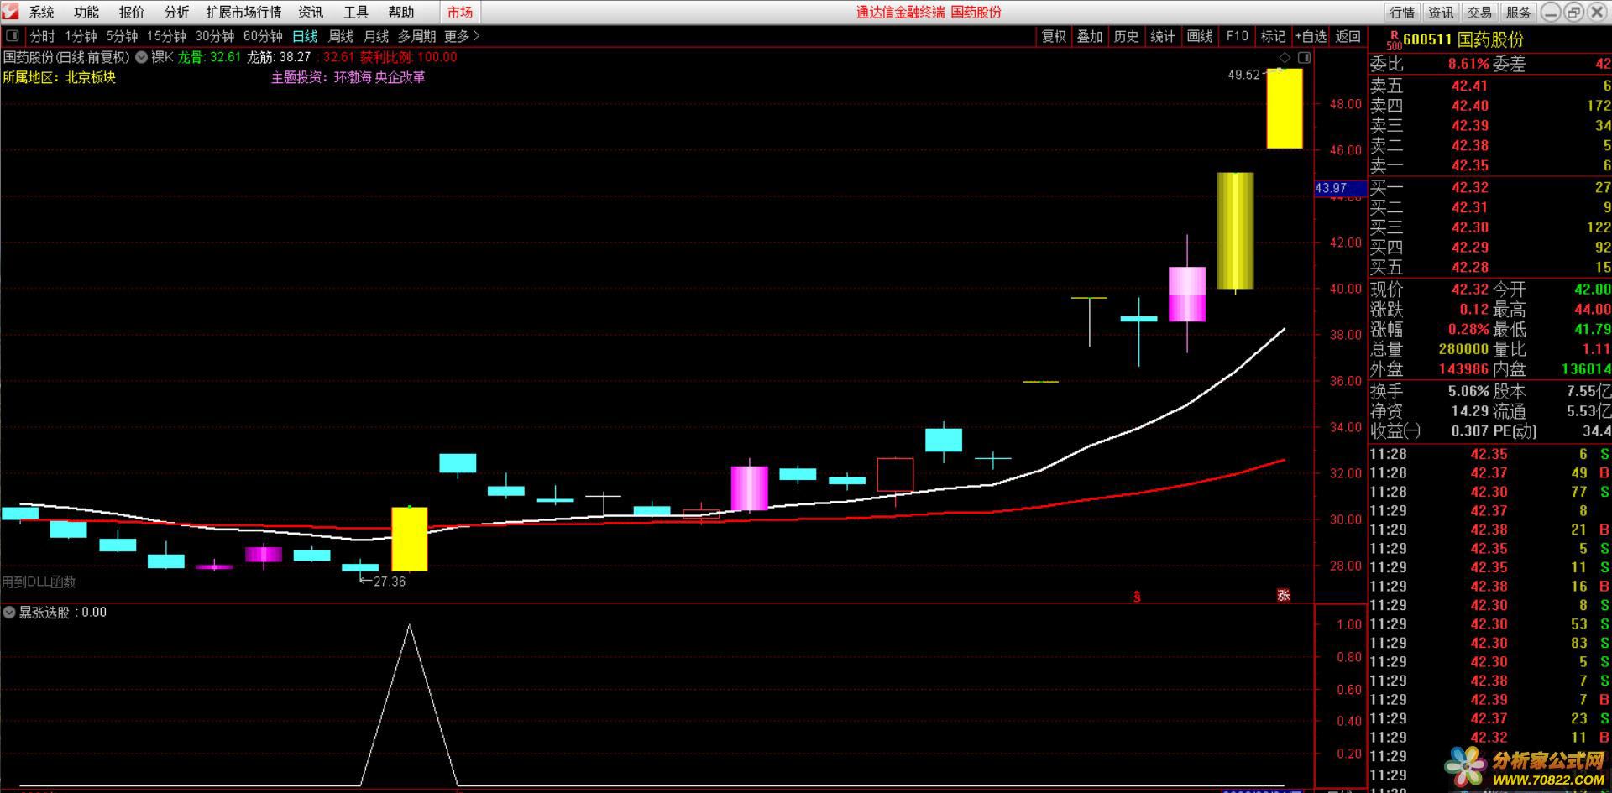
Task: Select the 月线 monthly period
Action: tap(376, 36)
